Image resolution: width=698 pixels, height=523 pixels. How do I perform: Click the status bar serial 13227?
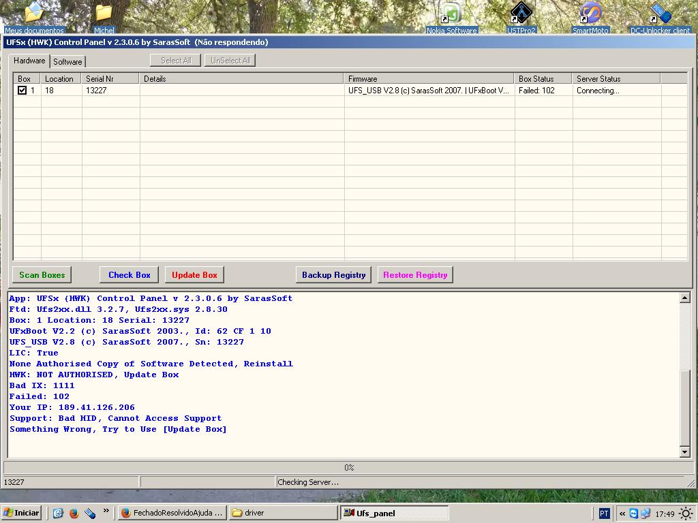tap(14, 482)
